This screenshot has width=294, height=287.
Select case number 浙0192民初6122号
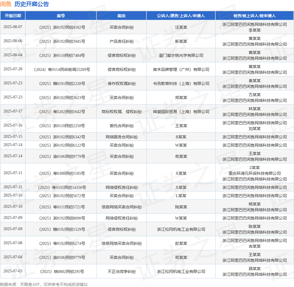click(x=62, y=145)
